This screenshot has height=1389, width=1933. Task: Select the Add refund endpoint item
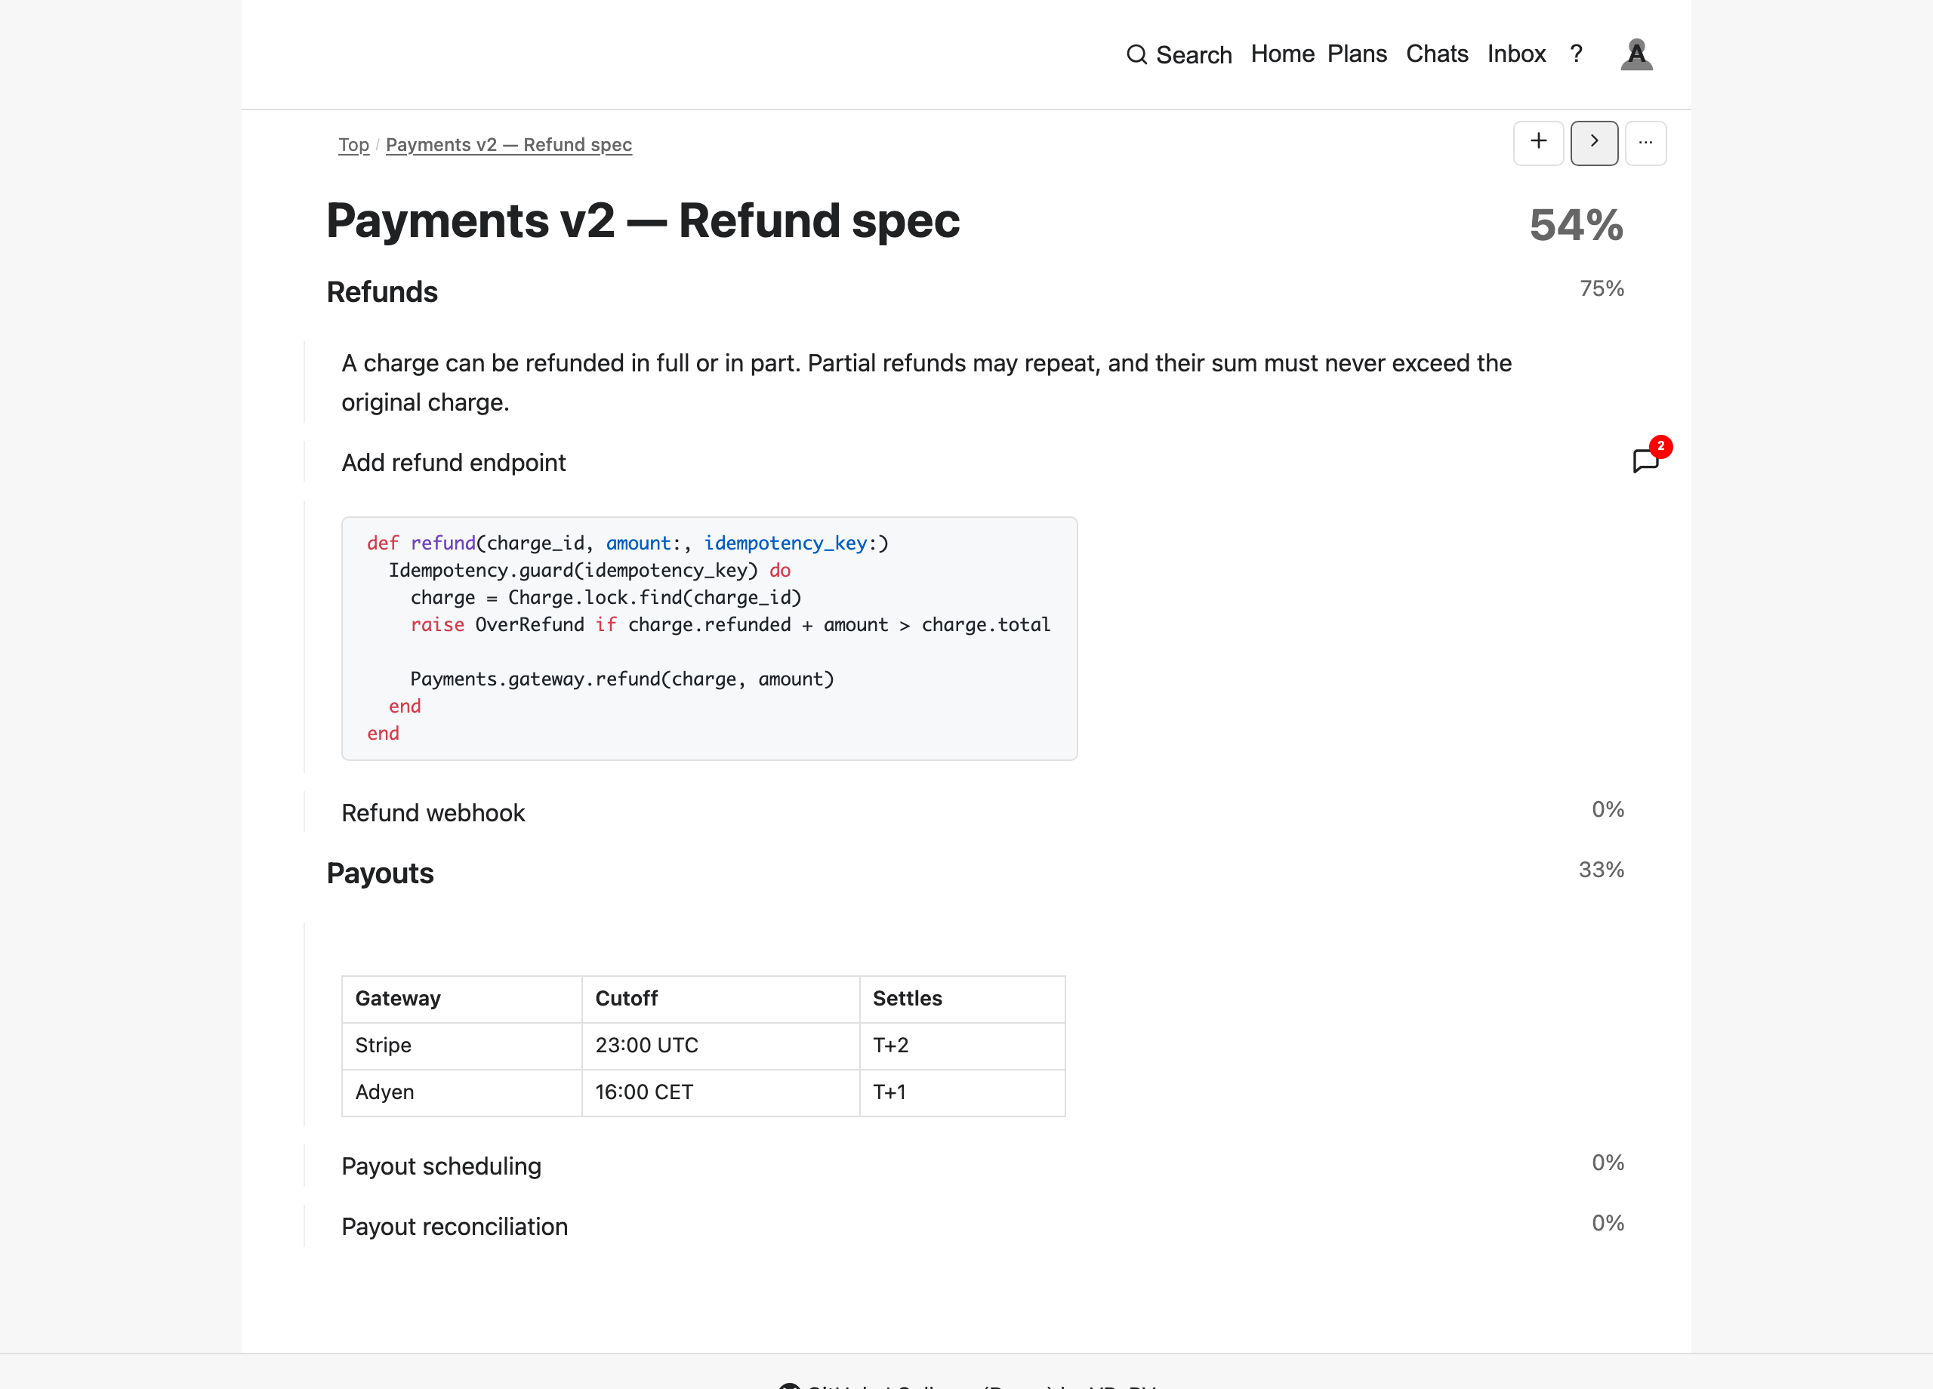click(453, 462)
